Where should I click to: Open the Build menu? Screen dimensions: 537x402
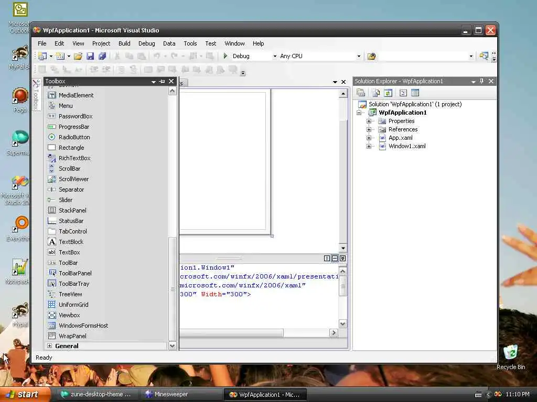(x=124, y=43)
